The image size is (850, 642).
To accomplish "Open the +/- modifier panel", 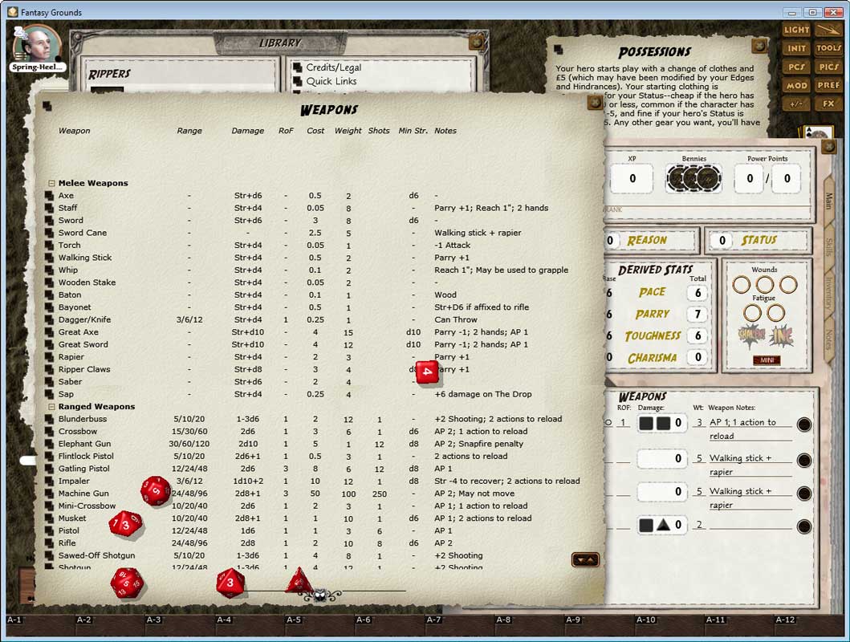I will pos(796,103).
